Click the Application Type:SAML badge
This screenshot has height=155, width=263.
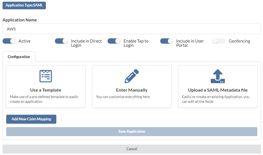point(24,5)
